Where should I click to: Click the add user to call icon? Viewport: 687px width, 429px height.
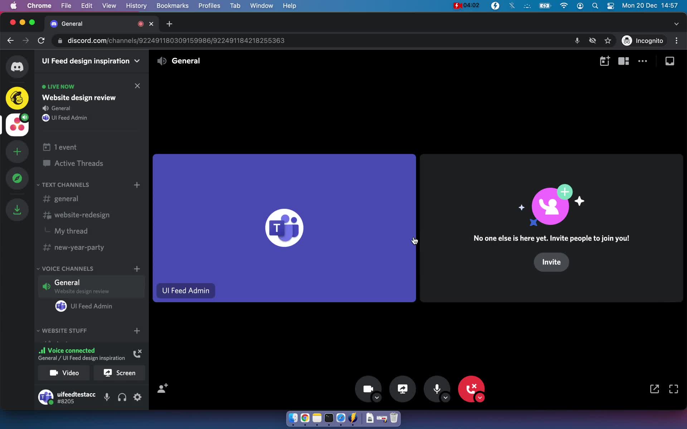163,389
